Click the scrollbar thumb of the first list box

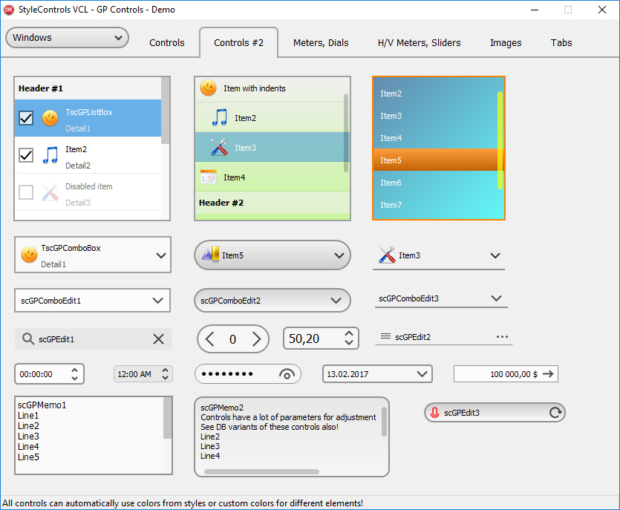[166, 111]
